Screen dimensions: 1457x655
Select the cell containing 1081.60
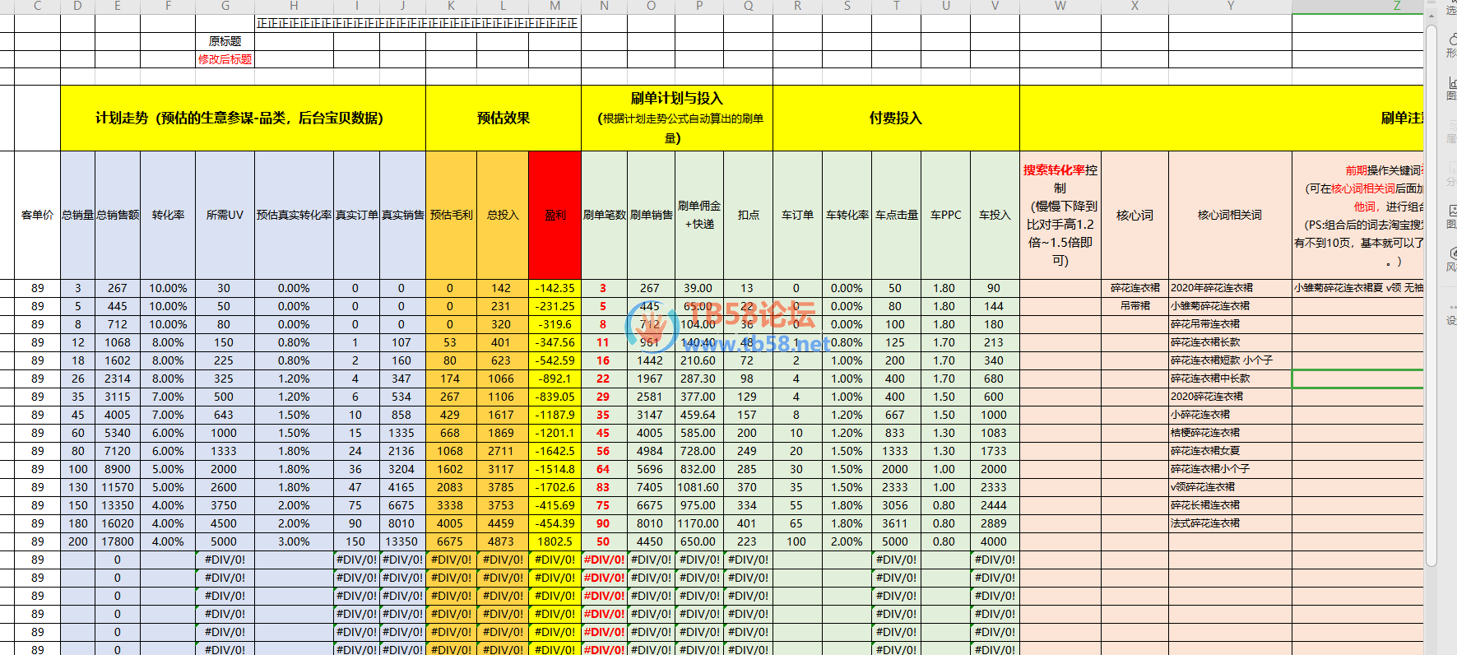(x=699, y=487)
